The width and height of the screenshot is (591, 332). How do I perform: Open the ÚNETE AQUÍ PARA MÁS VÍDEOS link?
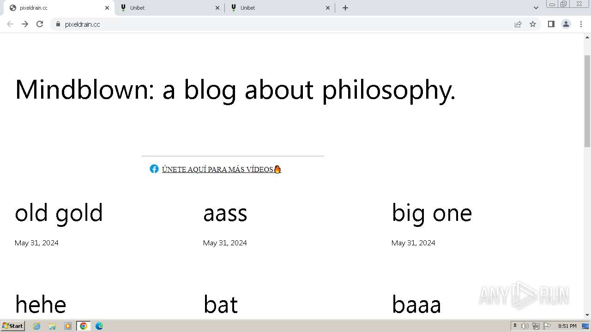tap(222, 169)
